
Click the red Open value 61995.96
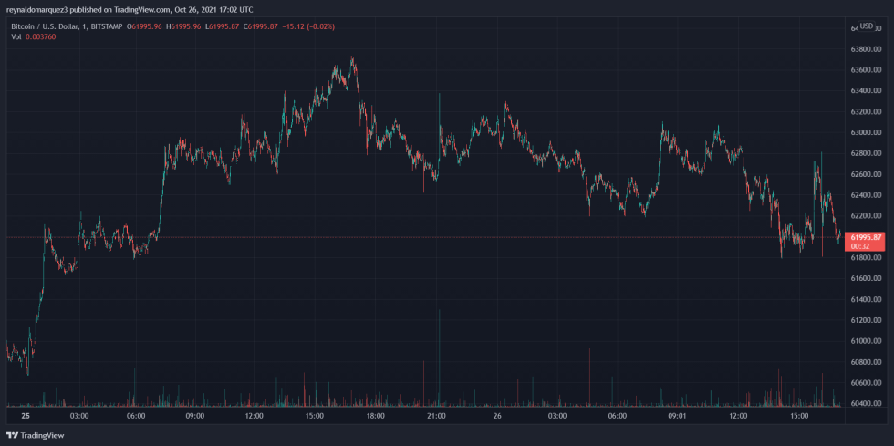click(x=147, y=26)
